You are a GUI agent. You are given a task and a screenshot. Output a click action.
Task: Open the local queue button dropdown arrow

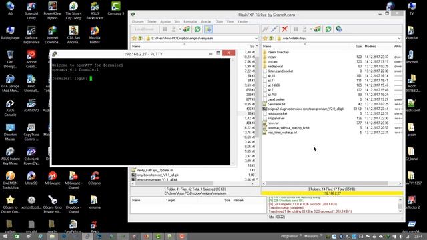(x=180, y=29)
